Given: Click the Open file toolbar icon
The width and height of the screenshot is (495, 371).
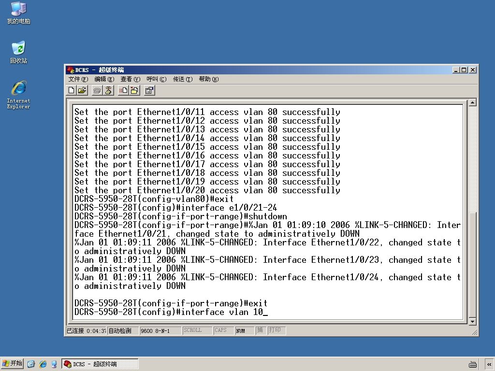Looking at the screenshot, I should tap(82, 90).
